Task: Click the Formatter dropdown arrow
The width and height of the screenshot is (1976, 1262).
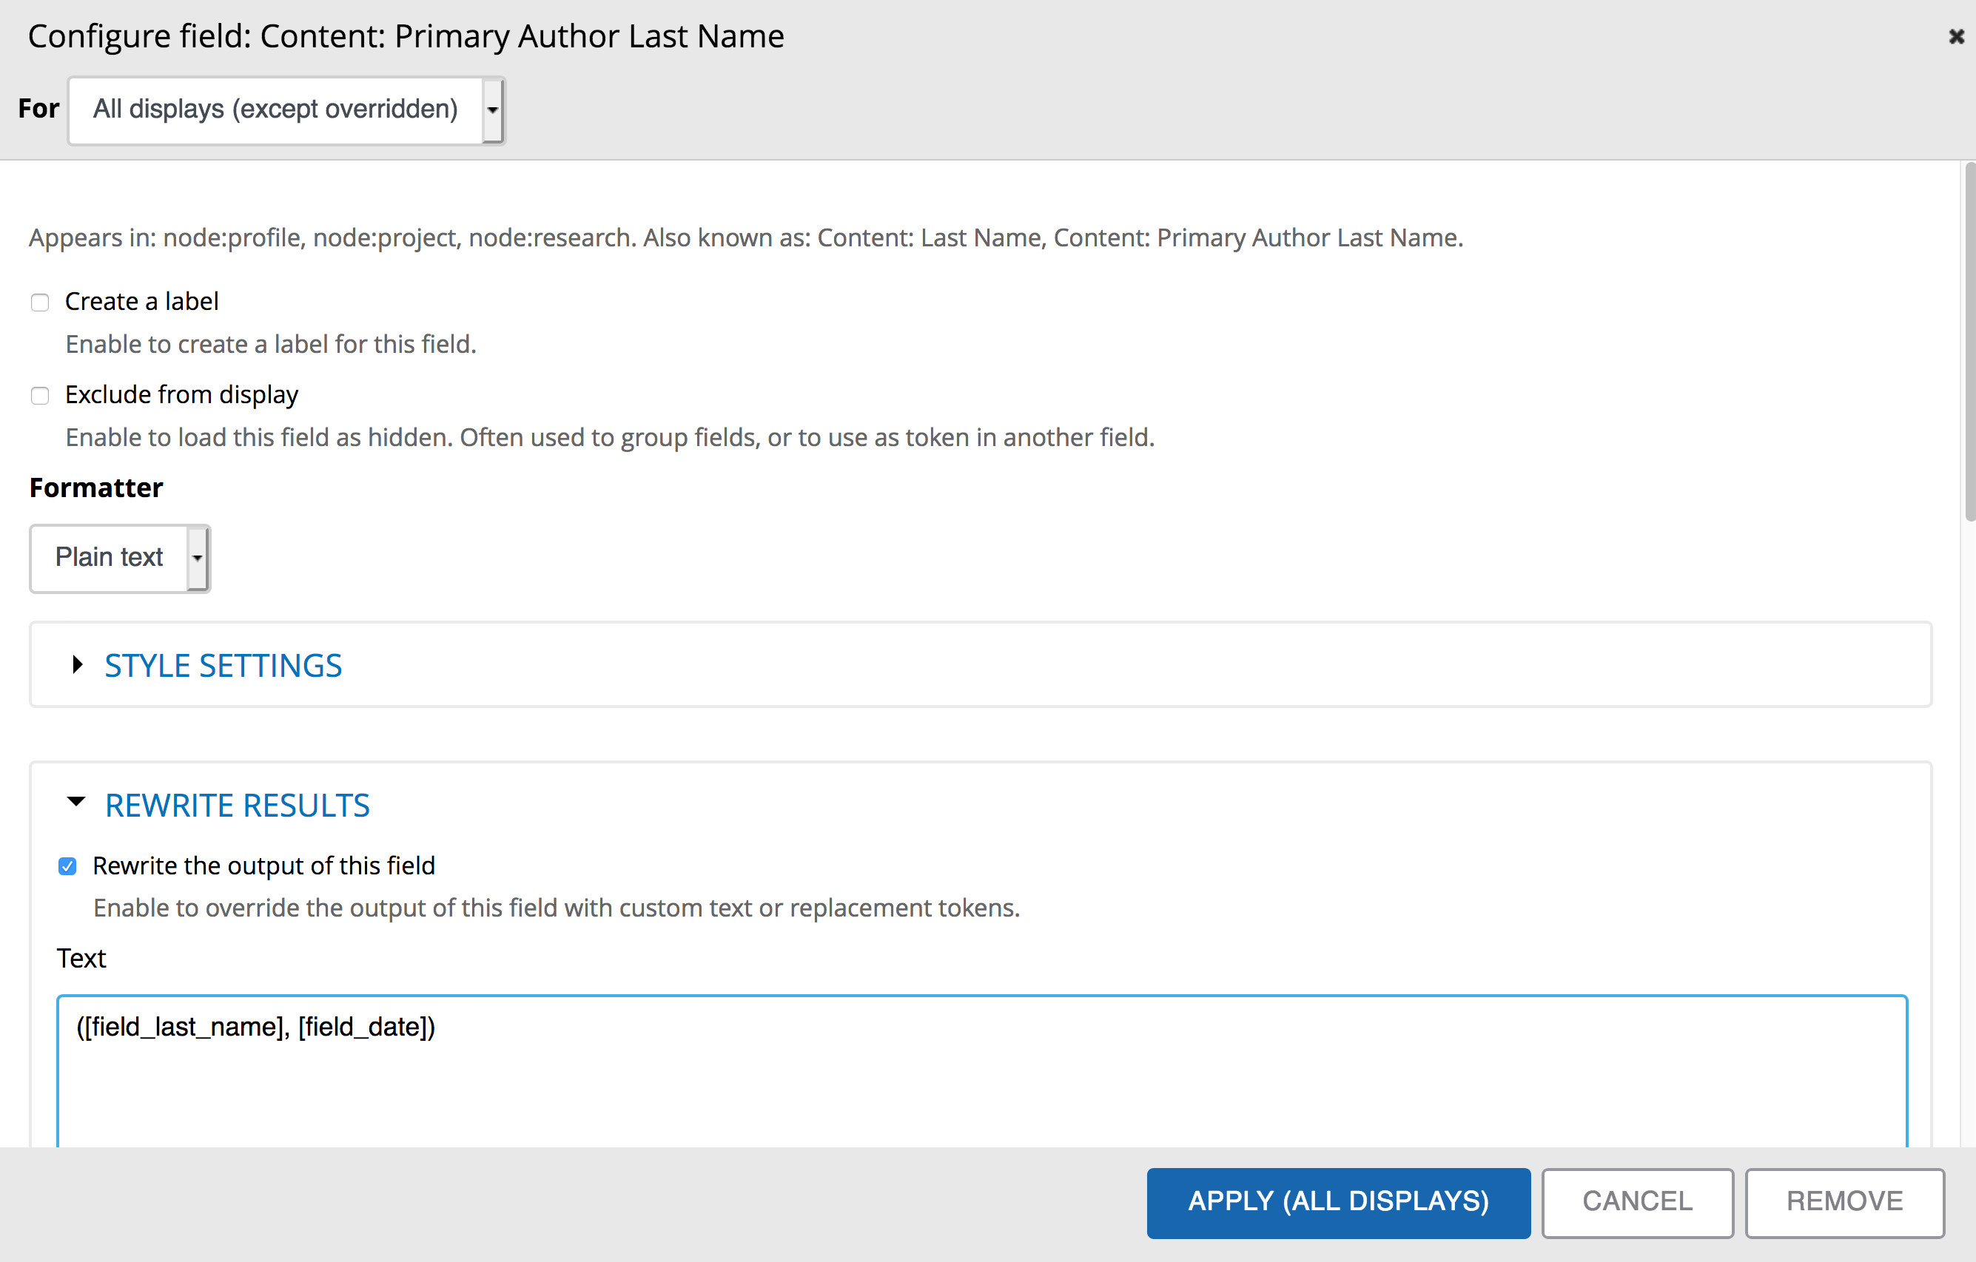Action: click(x=197, y=558)
